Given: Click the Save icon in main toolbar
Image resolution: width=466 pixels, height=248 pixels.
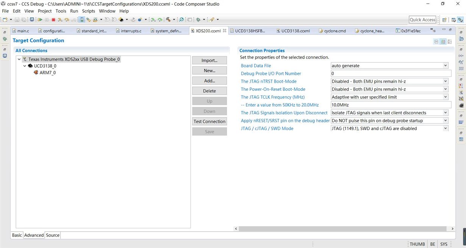Looking at the screenshot, I should [x=17, y=19].
